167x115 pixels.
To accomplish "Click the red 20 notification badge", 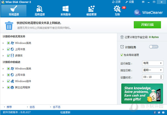I will pyautogui.click(x=124, y=8).
